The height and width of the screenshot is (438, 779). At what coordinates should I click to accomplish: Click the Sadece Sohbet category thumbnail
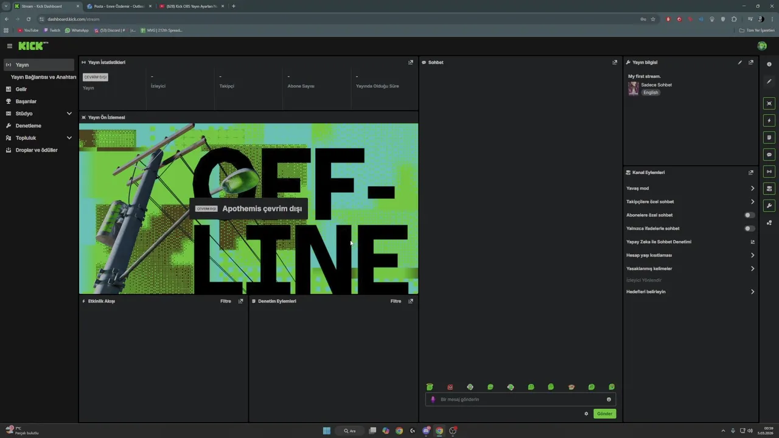pos(634,89)
